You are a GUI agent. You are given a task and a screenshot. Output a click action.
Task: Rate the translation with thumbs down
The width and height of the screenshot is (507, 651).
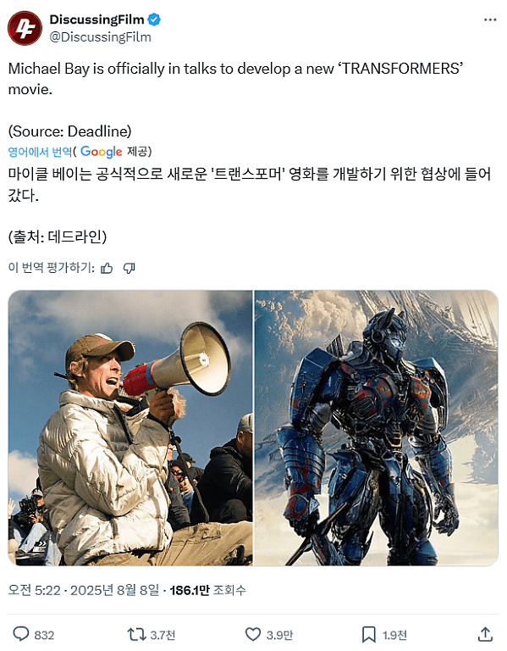click(129, 268)
